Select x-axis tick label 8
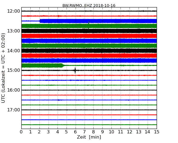Viewport: 178px width, 143px height. 93,132
